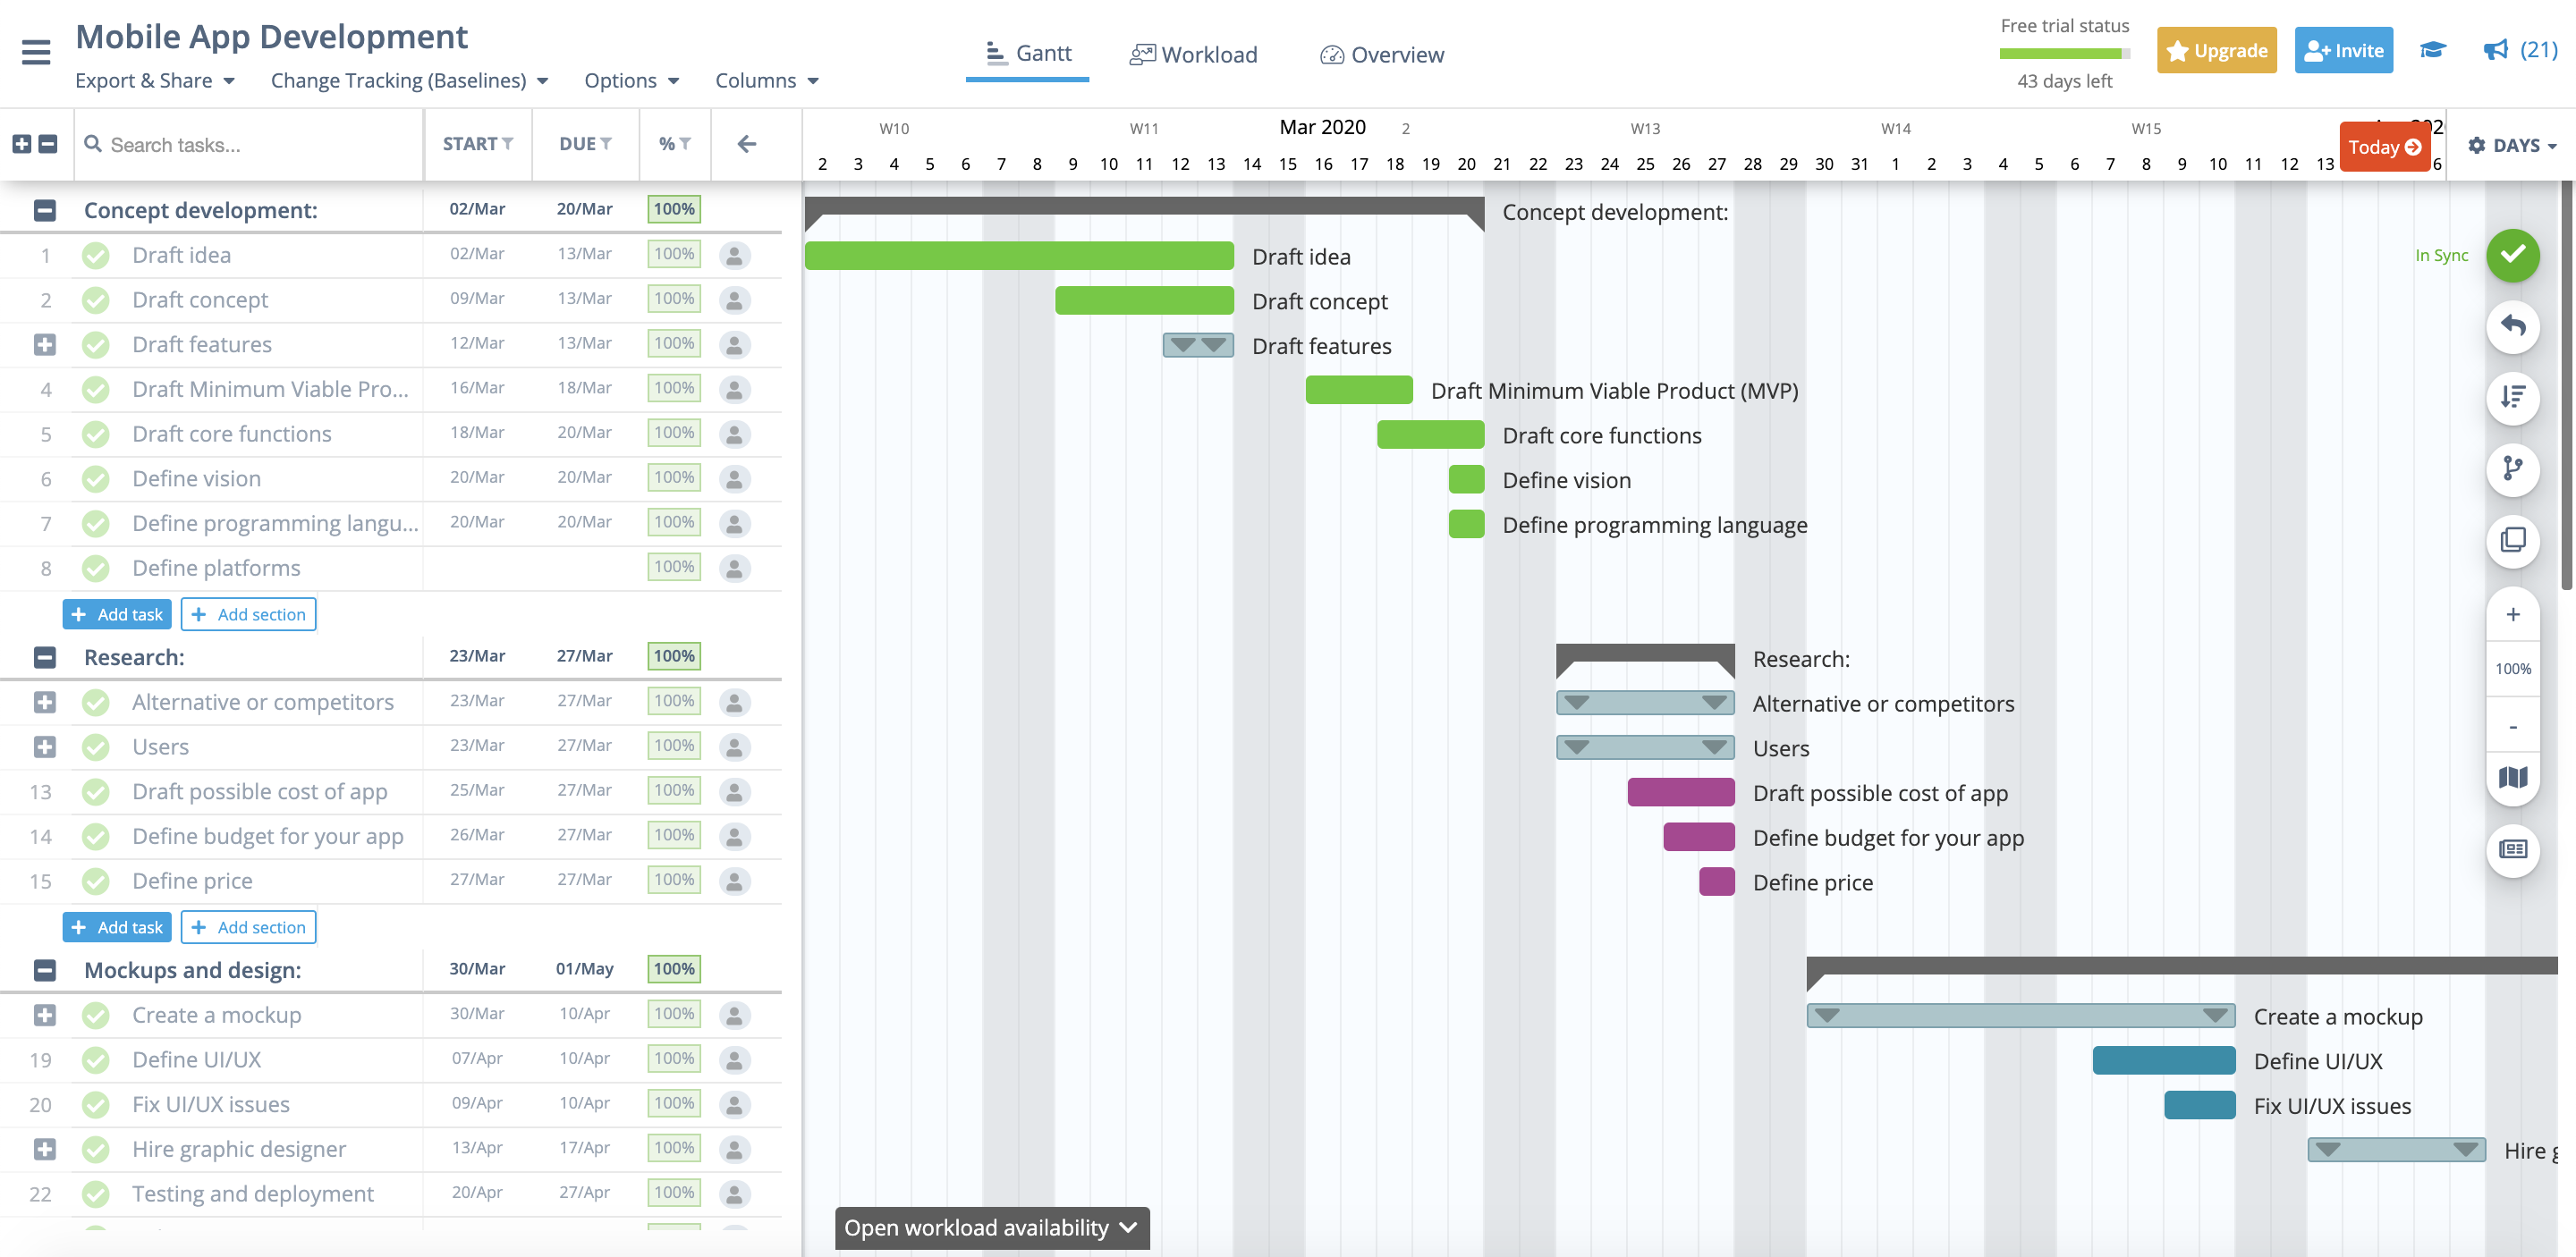Click the navigate left arrow on timeline
The image size is (2576, 1257).
coord(746,145)
